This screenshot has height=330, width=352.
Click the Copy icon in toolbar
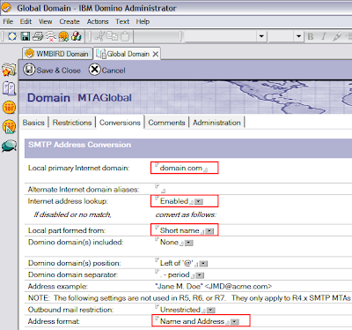113,36
